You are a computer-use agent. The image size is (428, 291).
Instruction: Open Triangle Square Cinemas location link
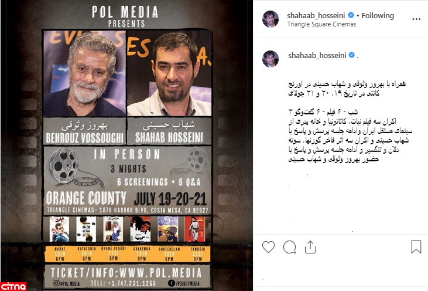[x=321, y=24]
